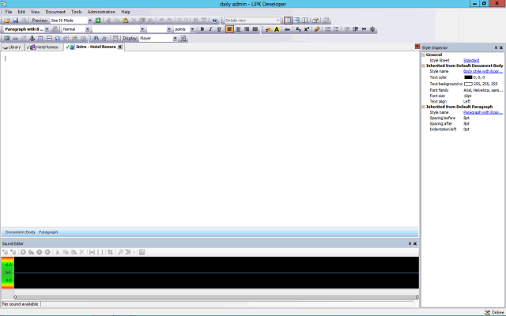This screenshot has width=506, height=316.
Task: Increase indent with the indent icon
Action: 356,29
